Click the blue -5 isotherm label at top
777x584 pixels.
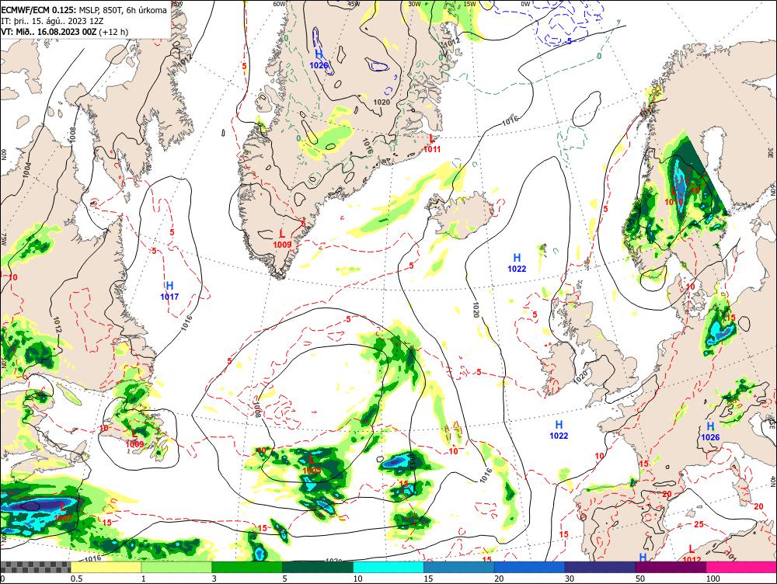[x=569, y=41]
